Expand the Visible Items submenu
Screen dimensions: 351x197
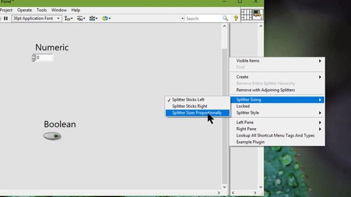[x=278, y=61]
